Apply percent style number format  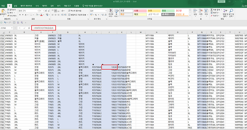[96, 15]
